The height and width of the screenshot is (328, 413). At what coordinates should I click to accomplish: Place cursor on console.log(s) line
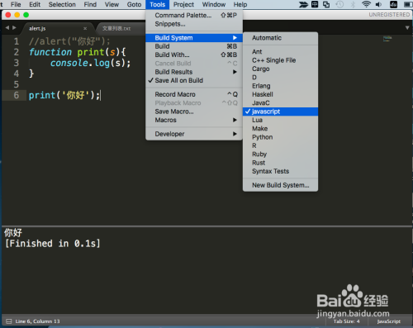[x=90, y=63]
